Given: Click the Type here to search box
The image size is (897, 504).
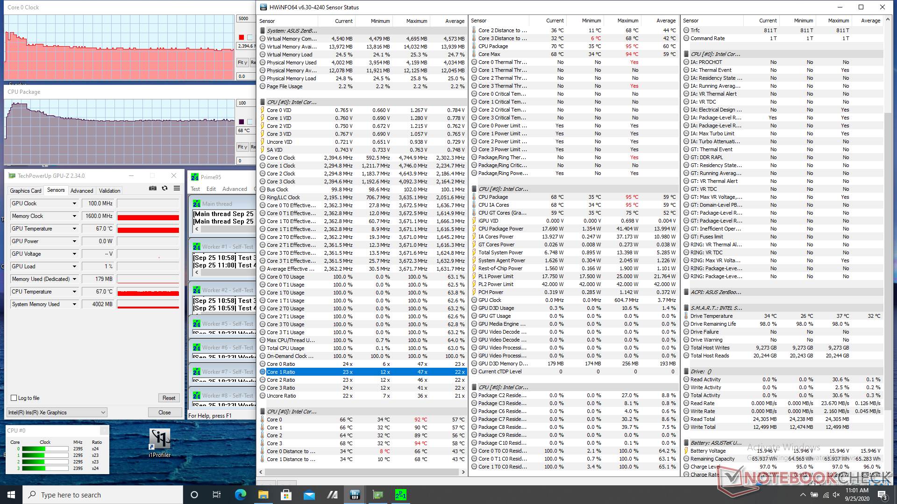Looking at the screenshot, I should [103, 495].
